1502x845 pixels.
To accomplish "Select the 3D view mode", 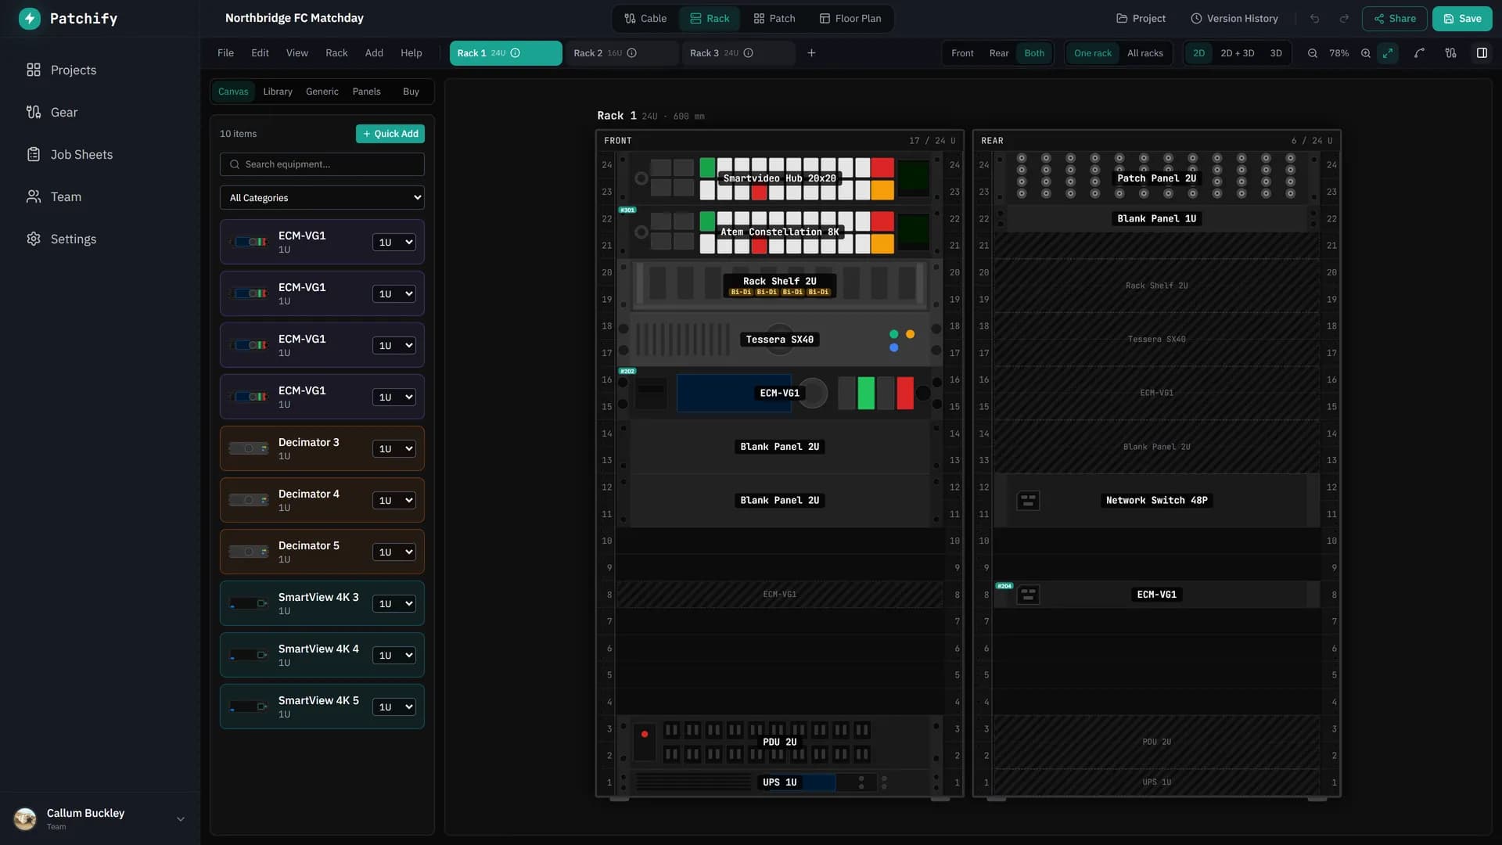I will point(1276,53).
